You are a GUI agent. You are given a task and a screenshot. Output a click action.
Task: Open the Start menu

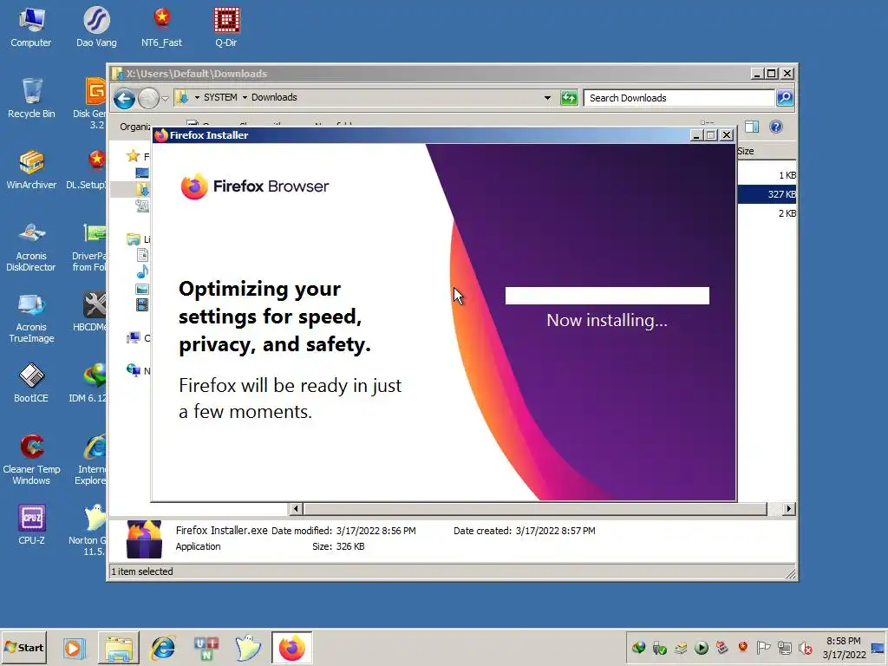[x=23, y=647]
